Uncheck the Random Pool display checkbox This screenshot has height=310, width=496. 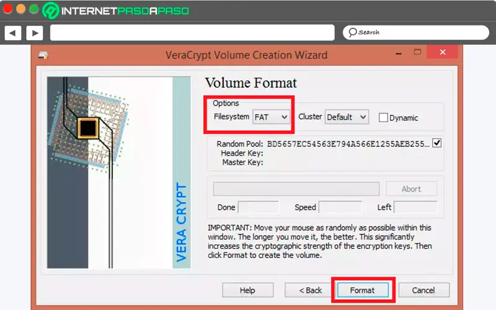click(x=437, y=143)
